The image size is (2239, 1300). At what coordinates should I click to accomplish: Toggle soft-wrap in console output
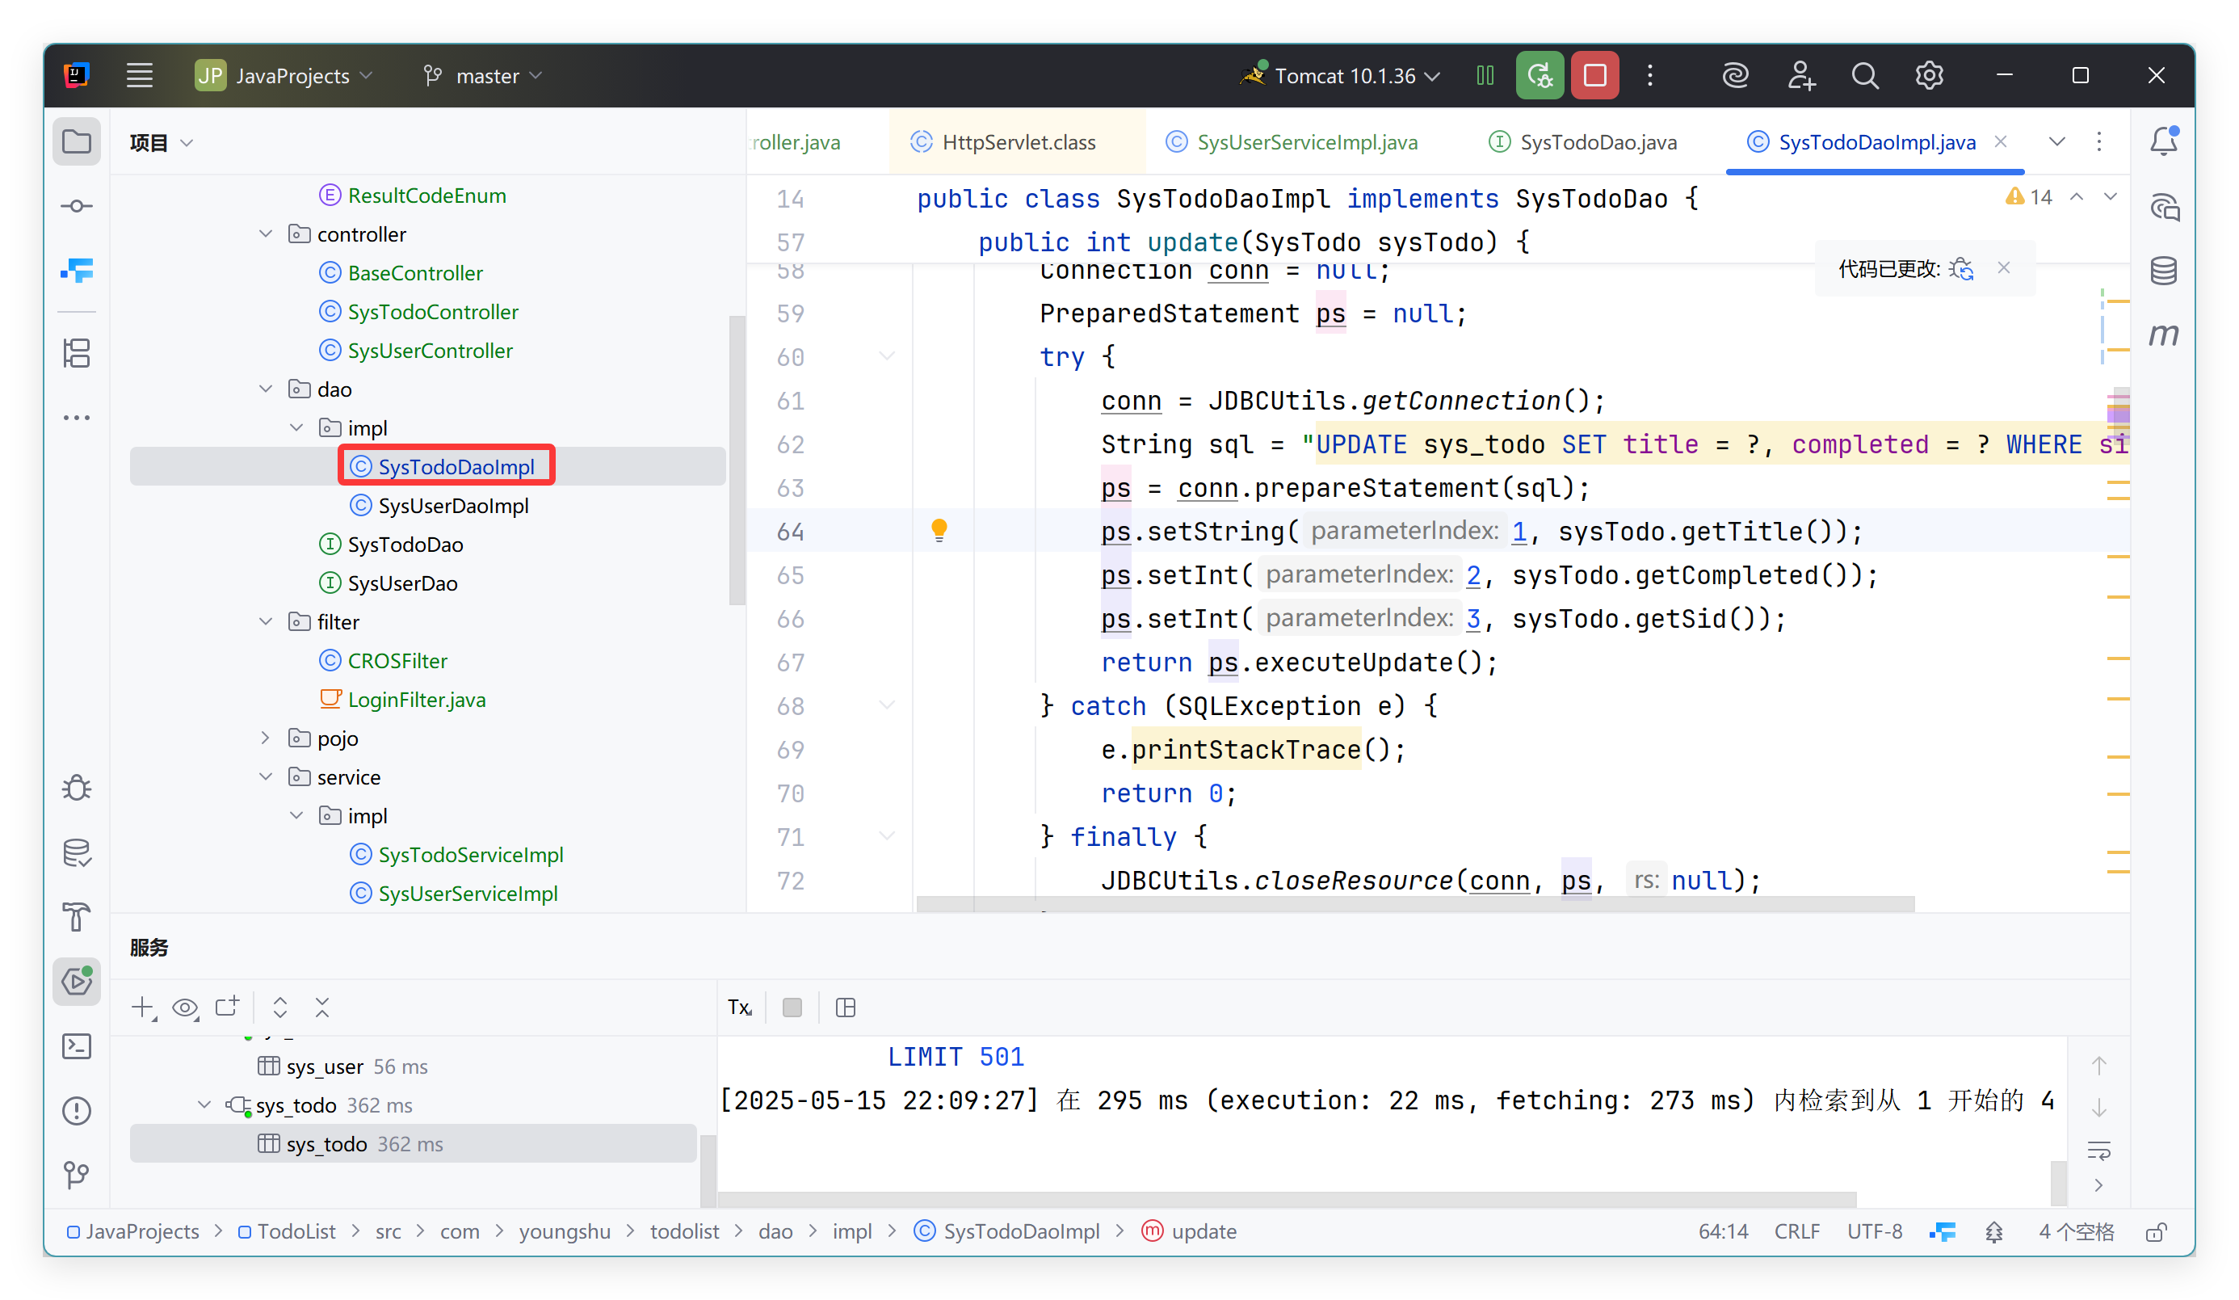pyautogui.click(x=2099, y=1151)
